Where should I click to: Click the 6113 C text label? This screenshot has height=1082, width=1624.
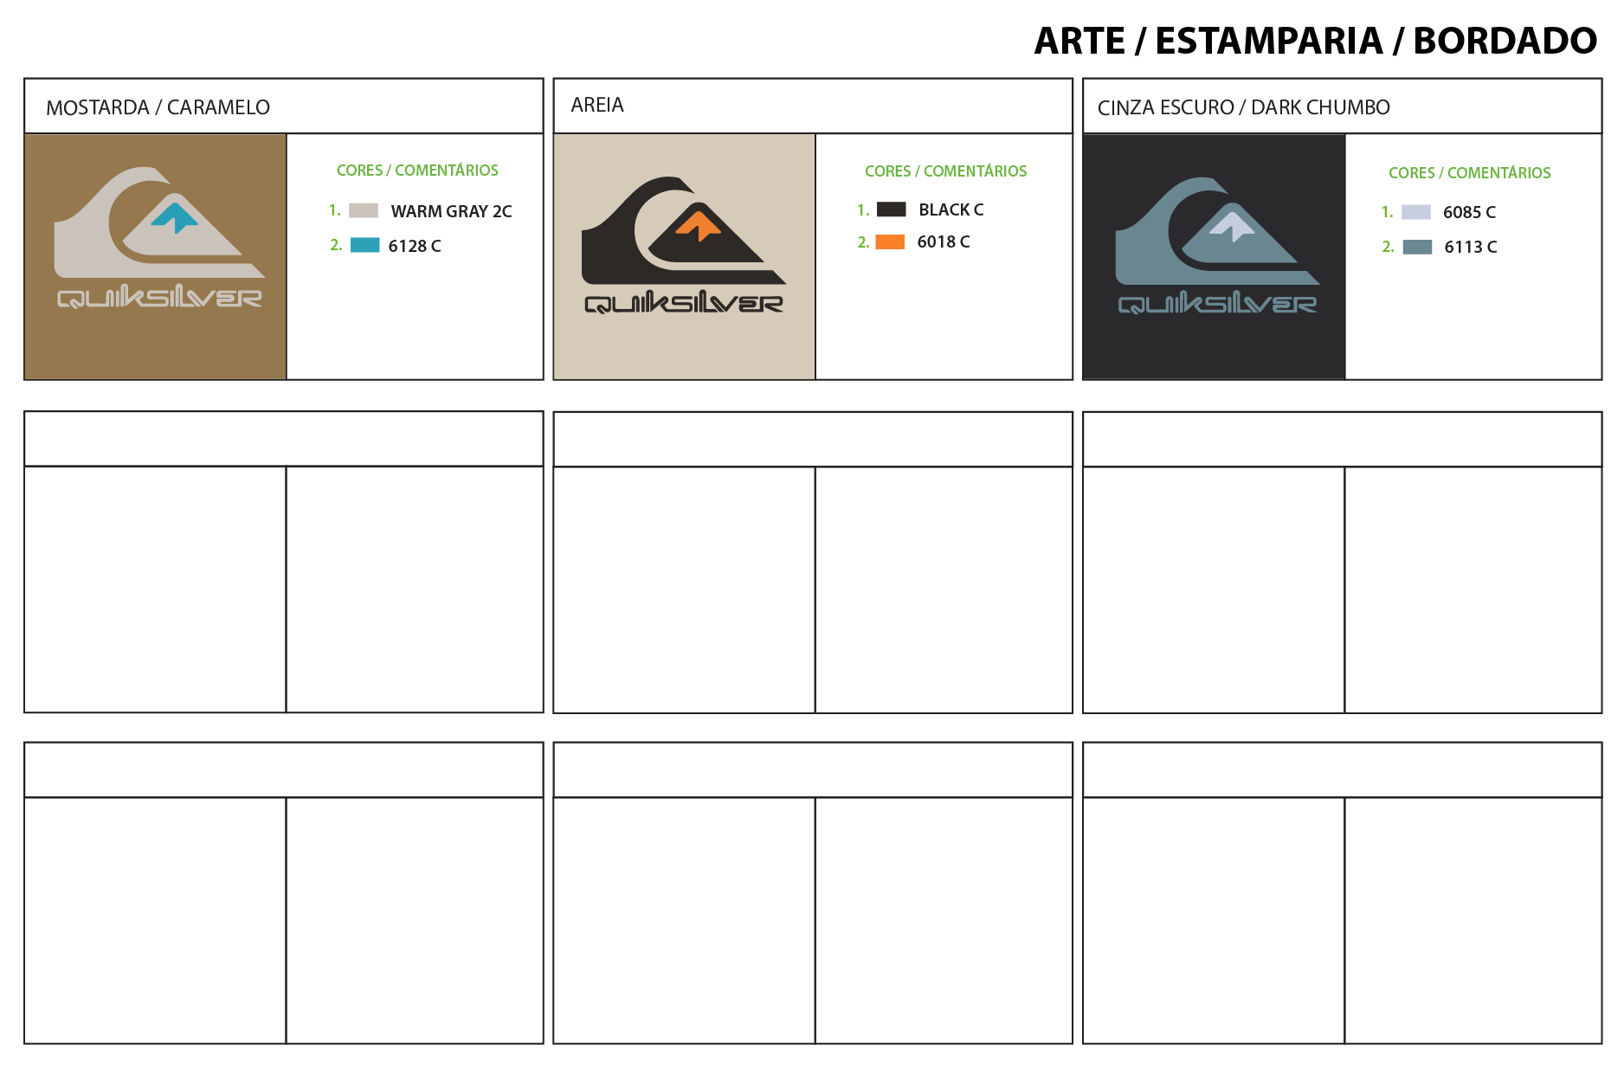1470,247
